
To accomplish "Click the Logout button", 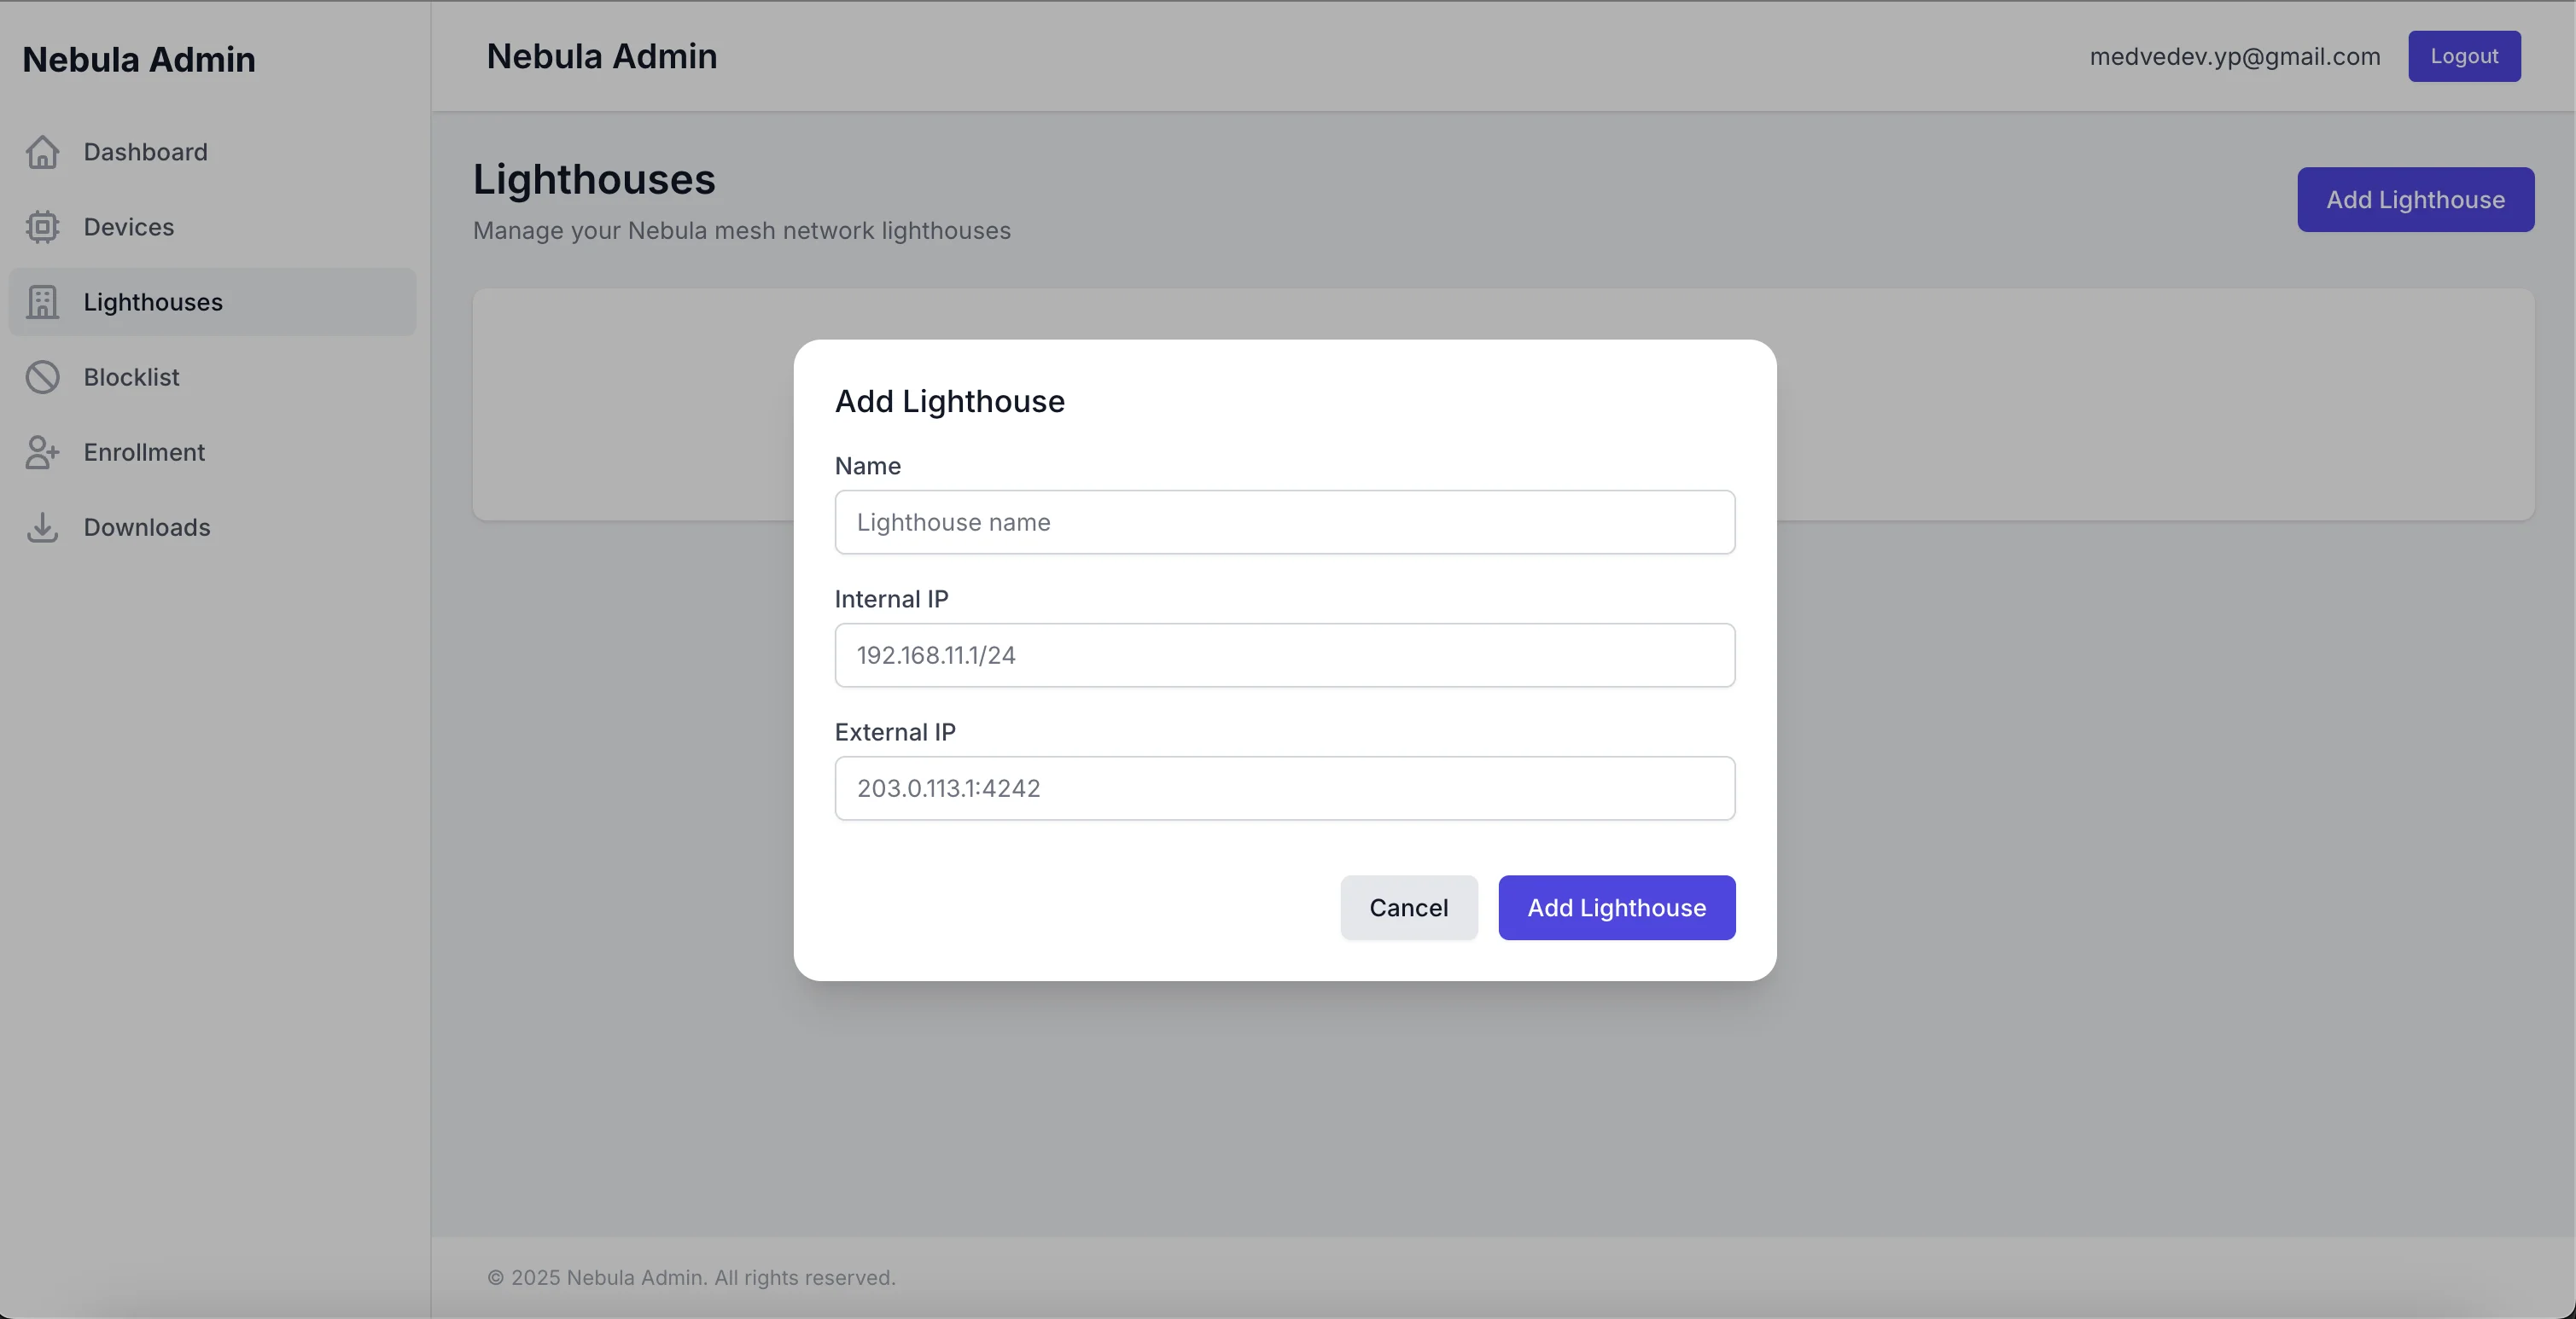I will coord(2463,56).
